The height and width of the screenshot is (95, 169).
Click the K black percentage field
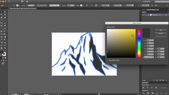[161, 57]
